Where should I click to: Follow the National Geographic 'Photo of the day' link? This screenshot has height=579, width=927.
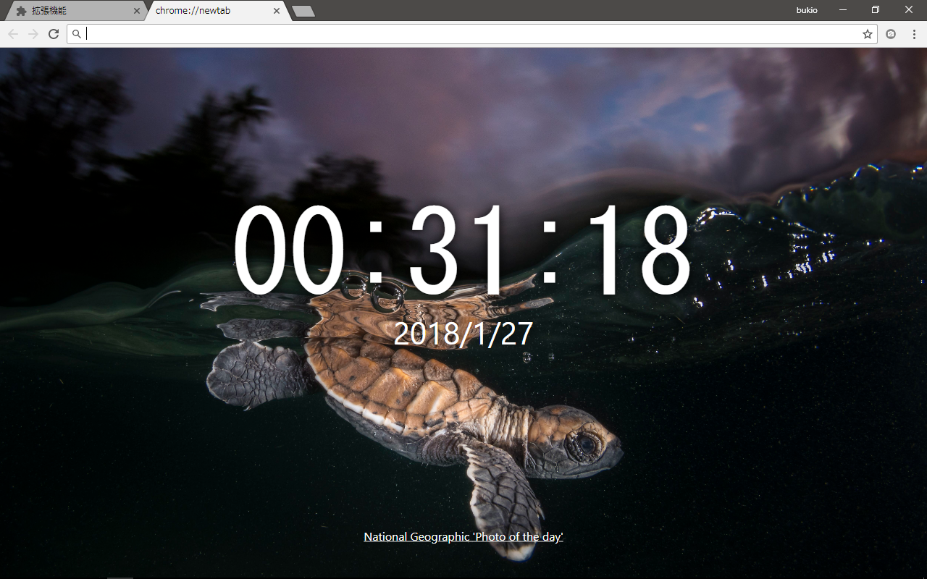[x=463, y=536]
